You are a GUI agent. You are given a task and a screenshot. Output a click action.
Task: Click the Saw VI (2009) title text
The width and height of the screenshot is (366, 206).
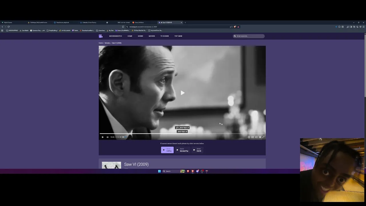[x=136, y=164]
